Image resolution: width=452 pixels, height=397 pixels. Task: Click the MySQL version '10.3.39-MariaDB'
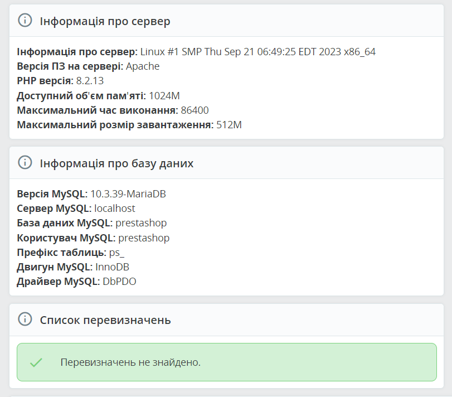click(x=128, y=193)
